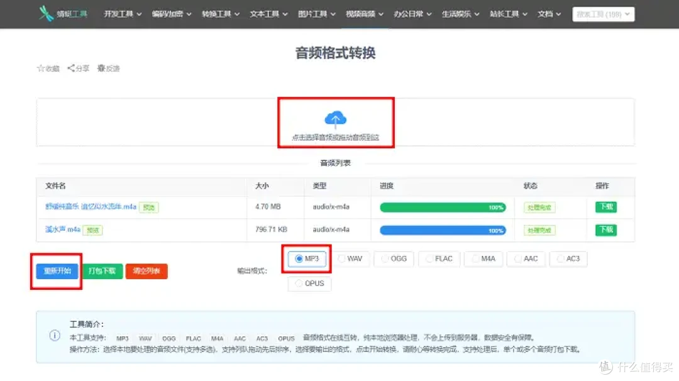
Task: Select the M4A output format
Action: (x=483, y=258)
